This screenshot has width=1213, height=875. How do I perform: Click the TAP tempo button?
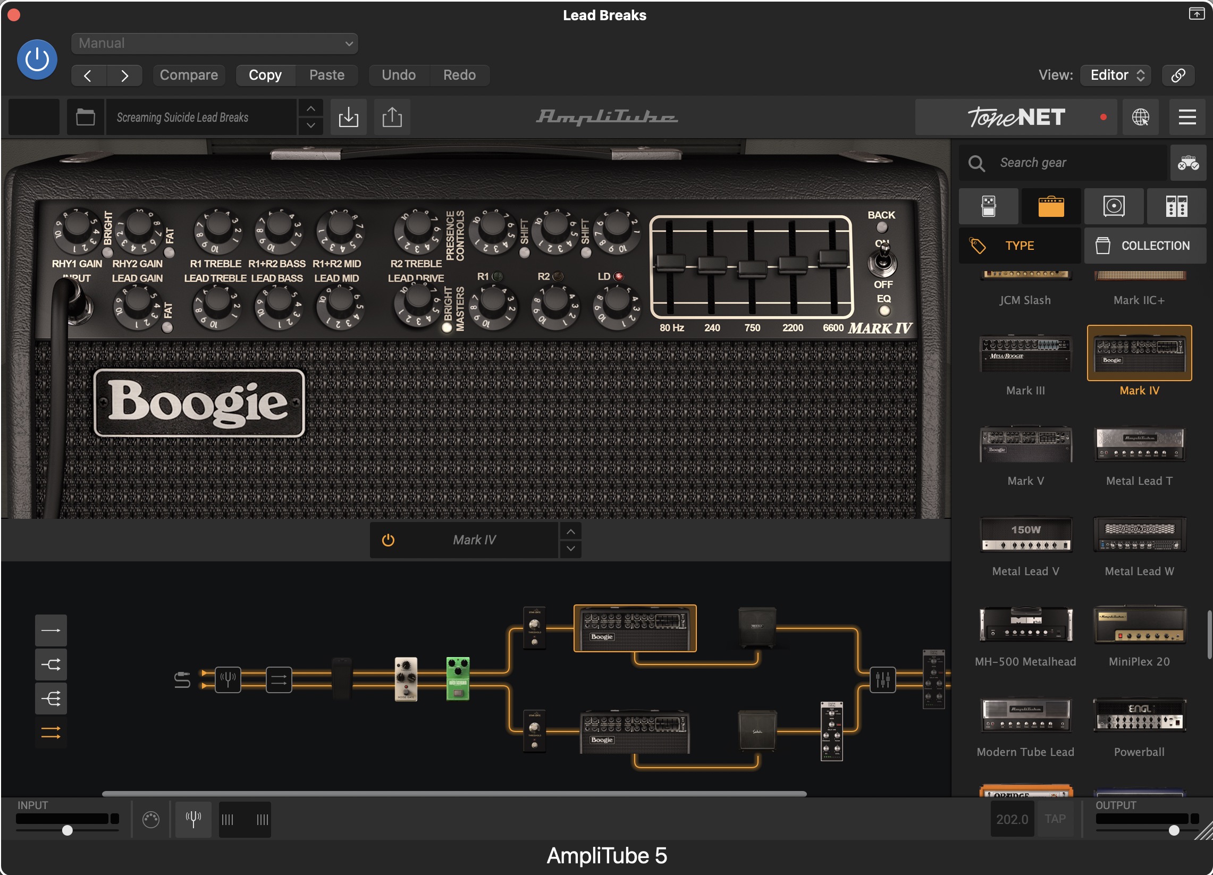1055,819
